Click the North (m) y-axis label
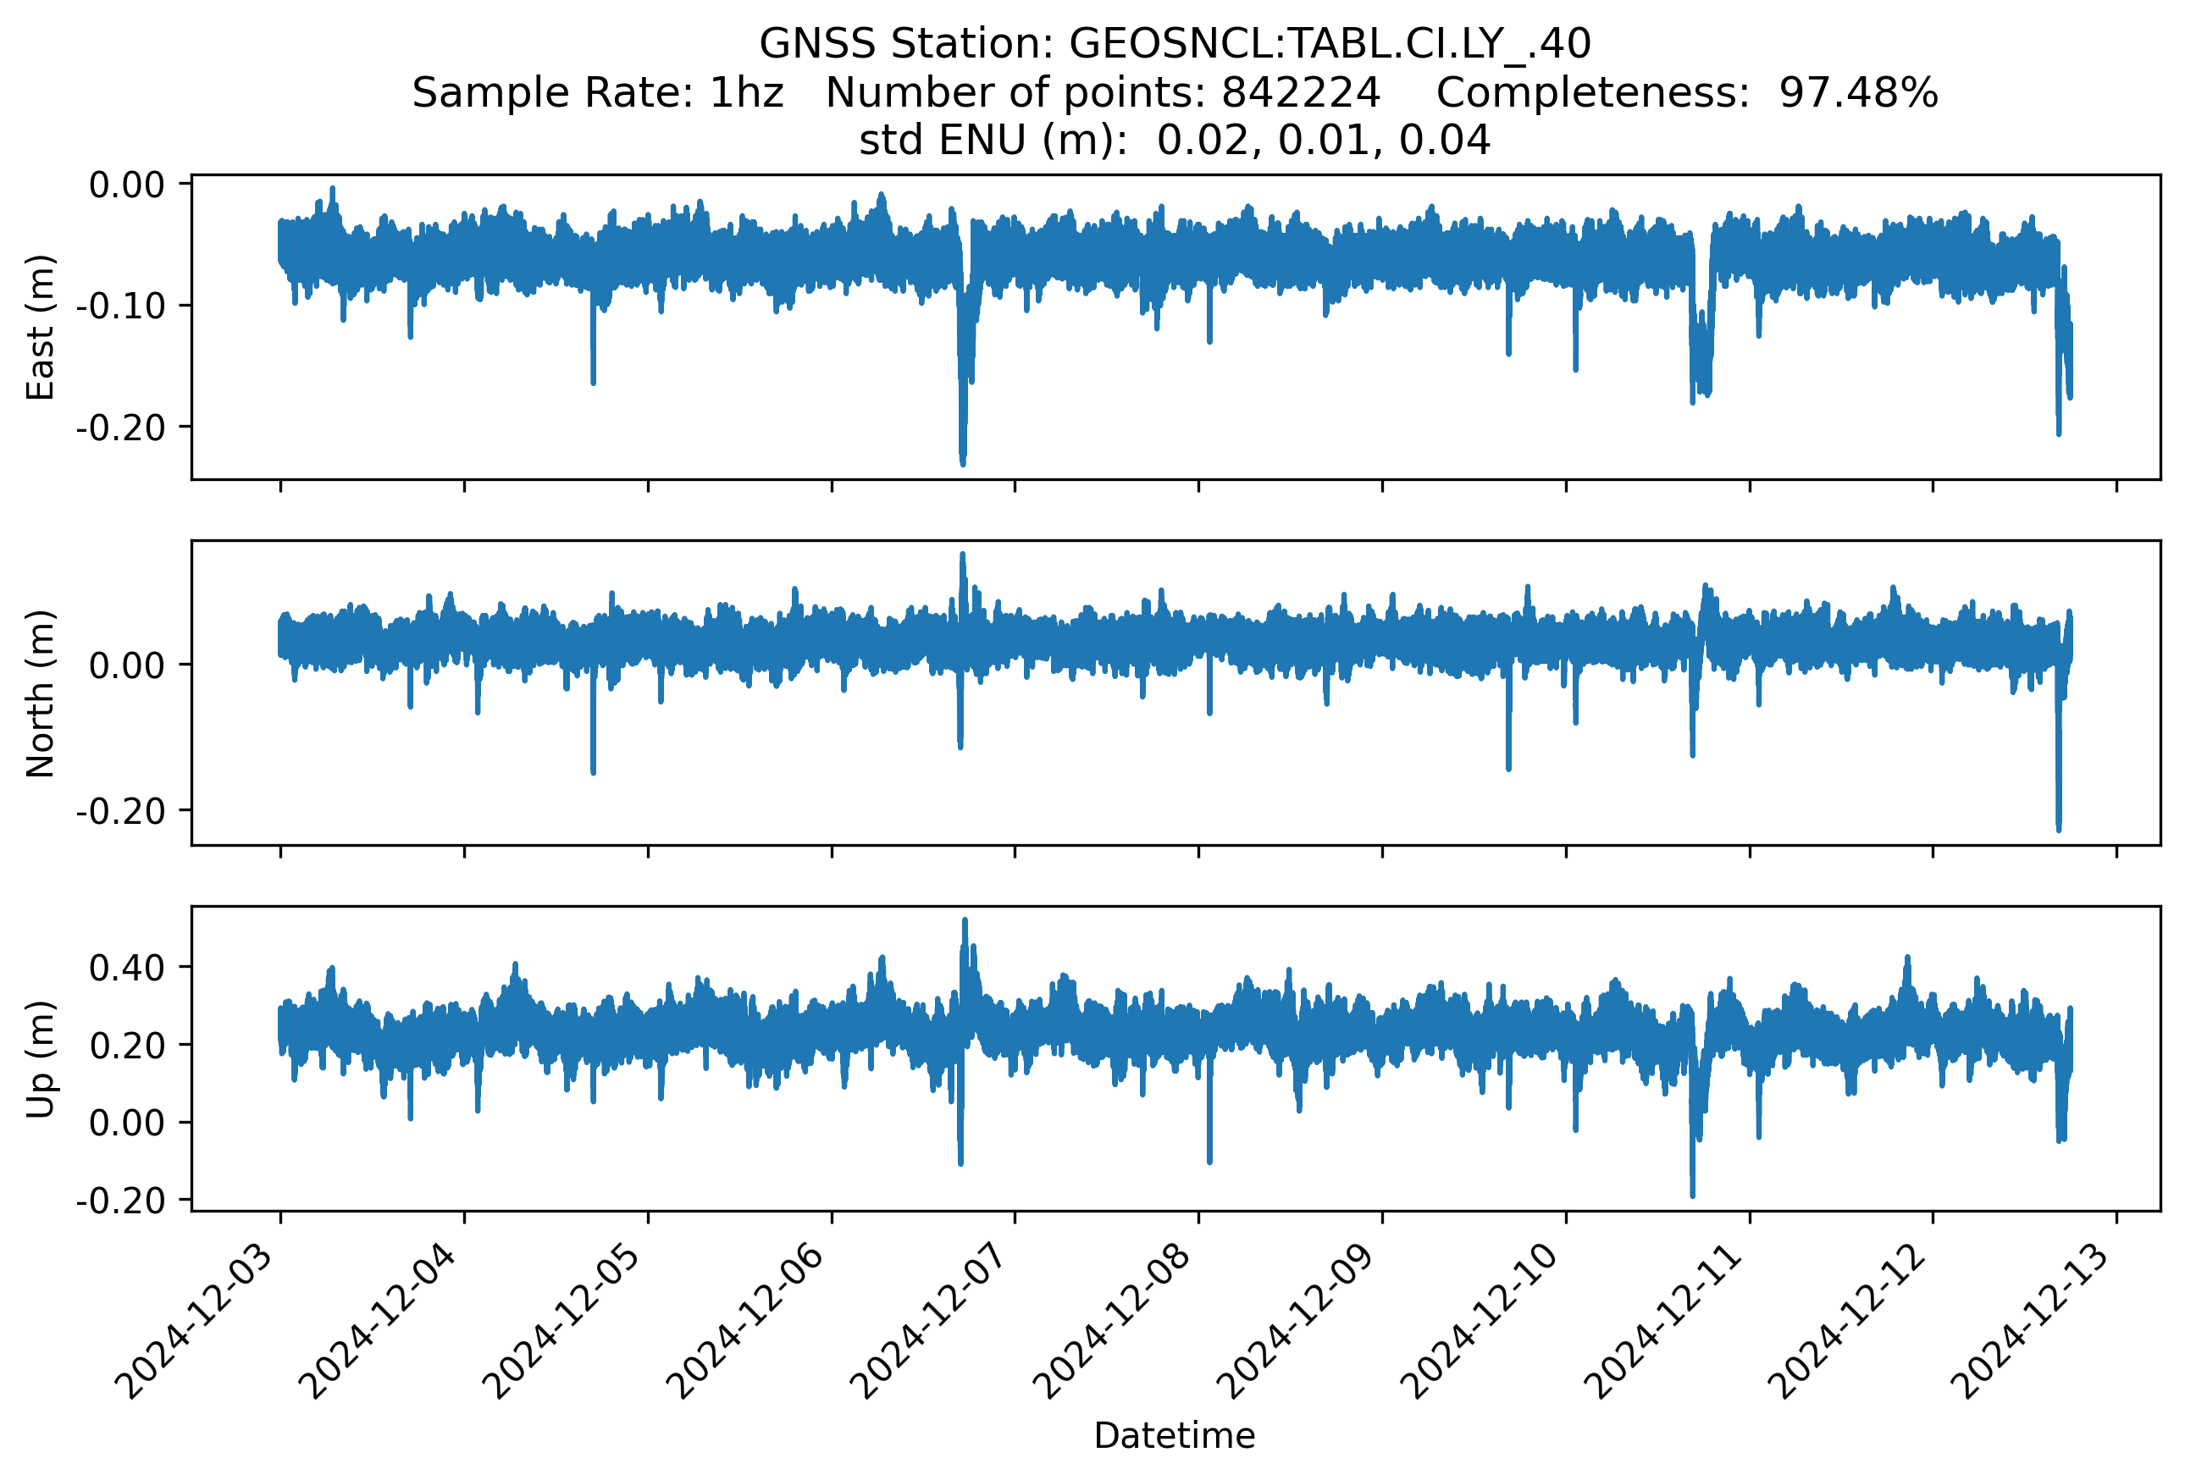This screenshot has width=2185, height=1480. (x=41, y=693)
